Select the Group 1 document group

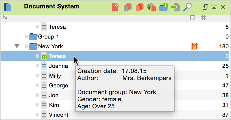(x=48, y=37)
